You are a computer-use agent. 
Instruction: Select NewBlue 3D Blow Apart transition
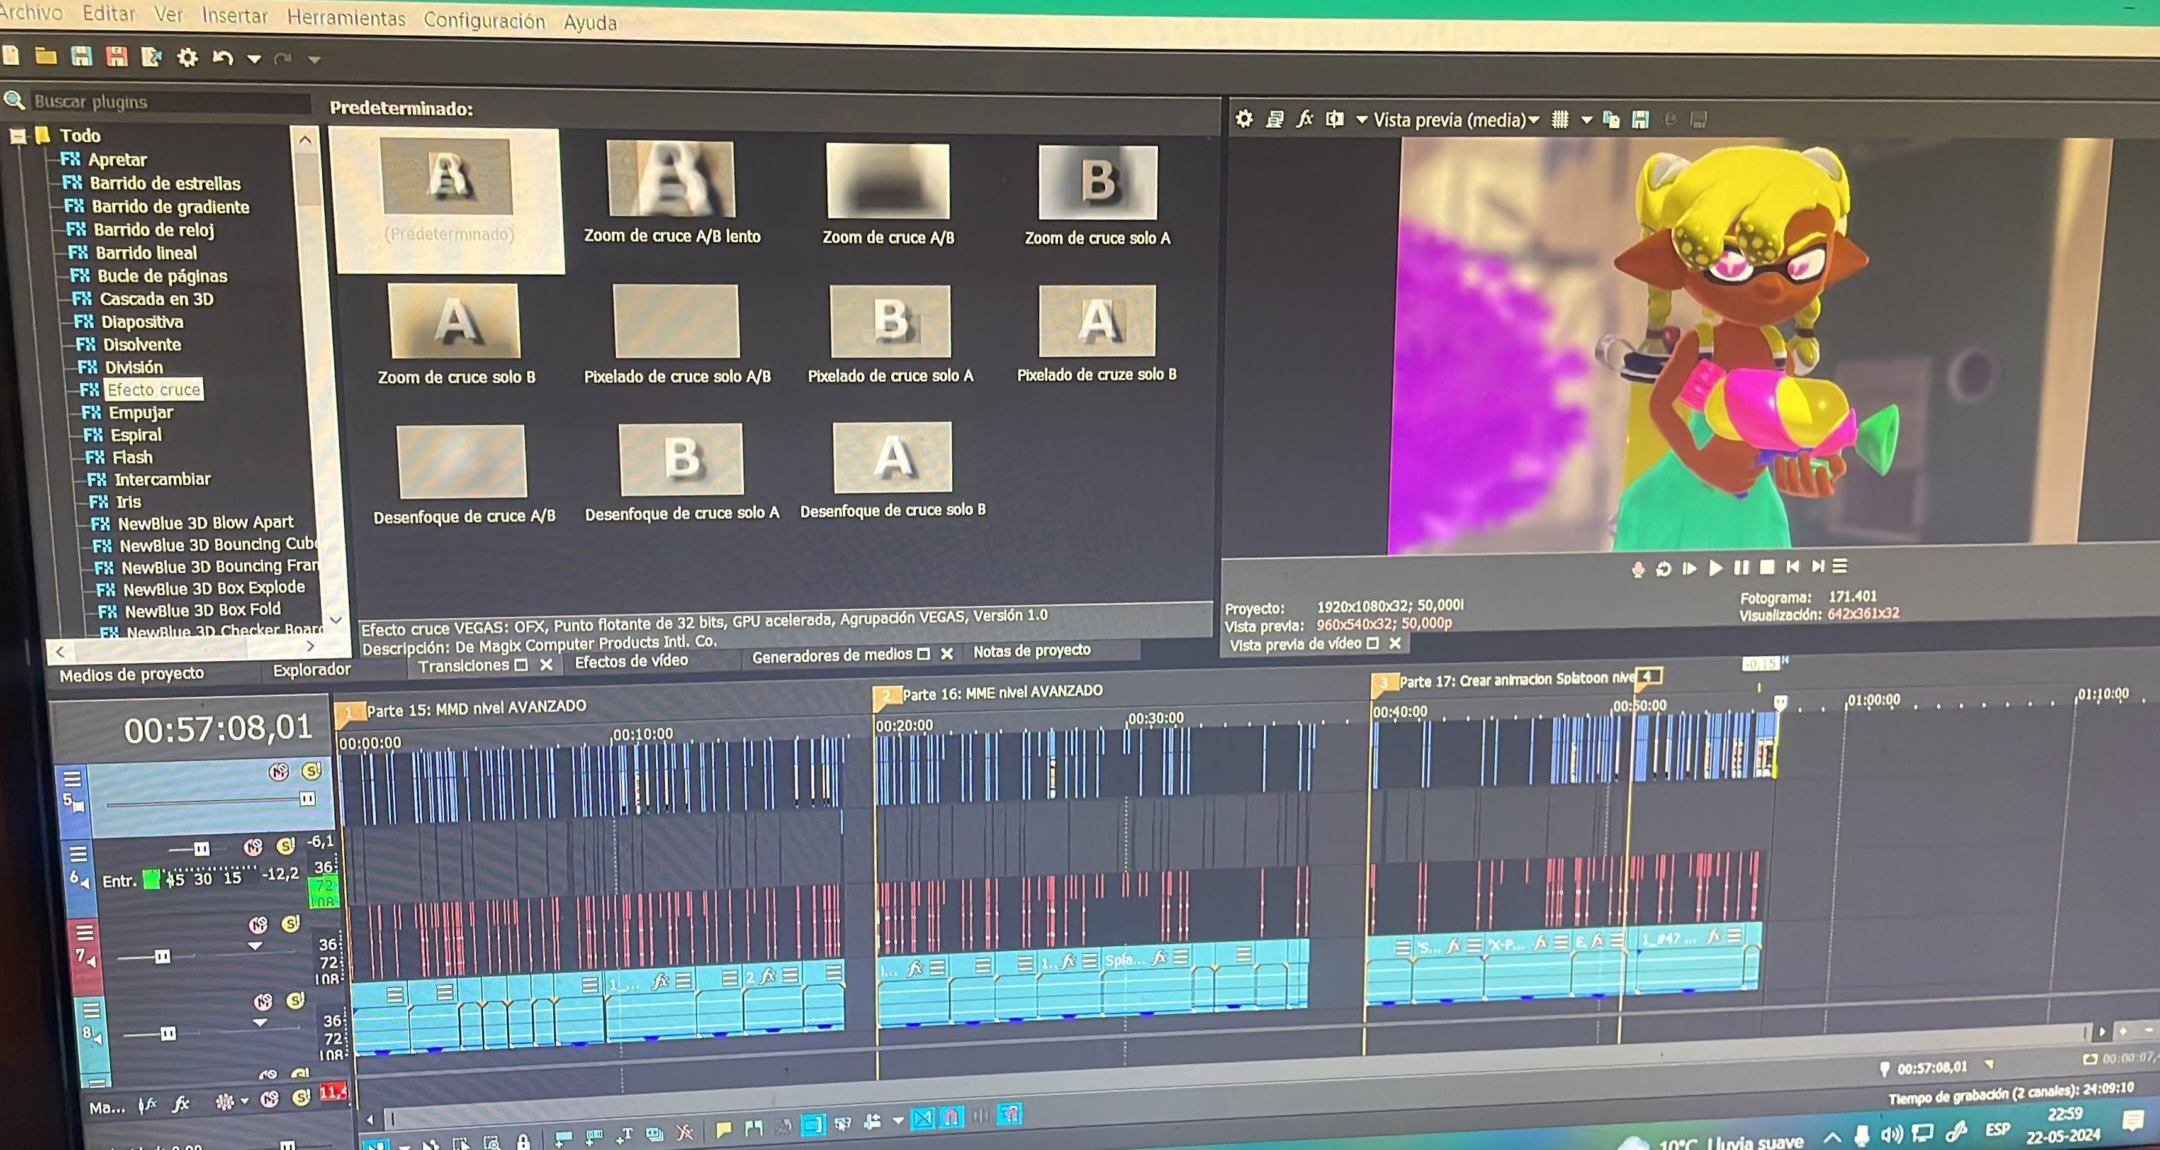tap(205, 523)
